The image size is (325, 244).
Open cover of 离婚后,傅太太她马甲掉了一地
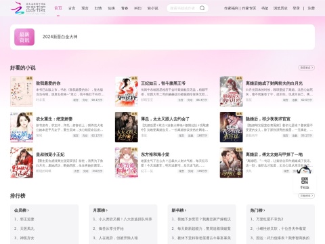232,163
